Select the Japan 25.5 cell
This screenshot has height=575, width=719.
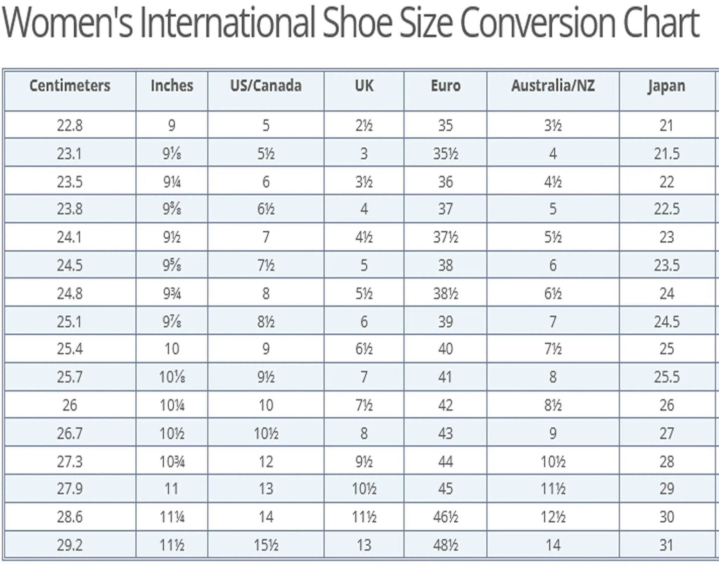[x=666, y=377]
